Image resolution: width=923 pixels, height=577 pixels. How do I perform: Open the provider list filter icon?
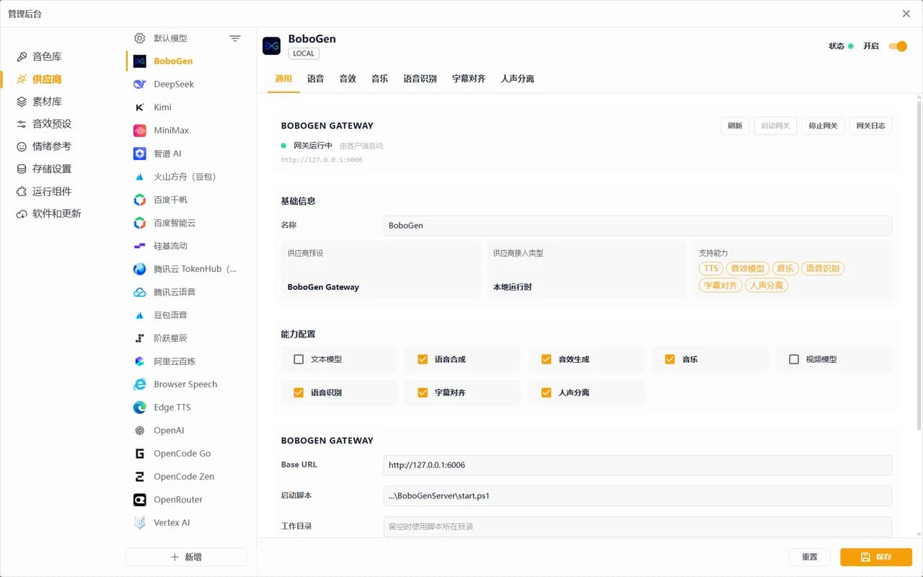[x=235, y=38]
